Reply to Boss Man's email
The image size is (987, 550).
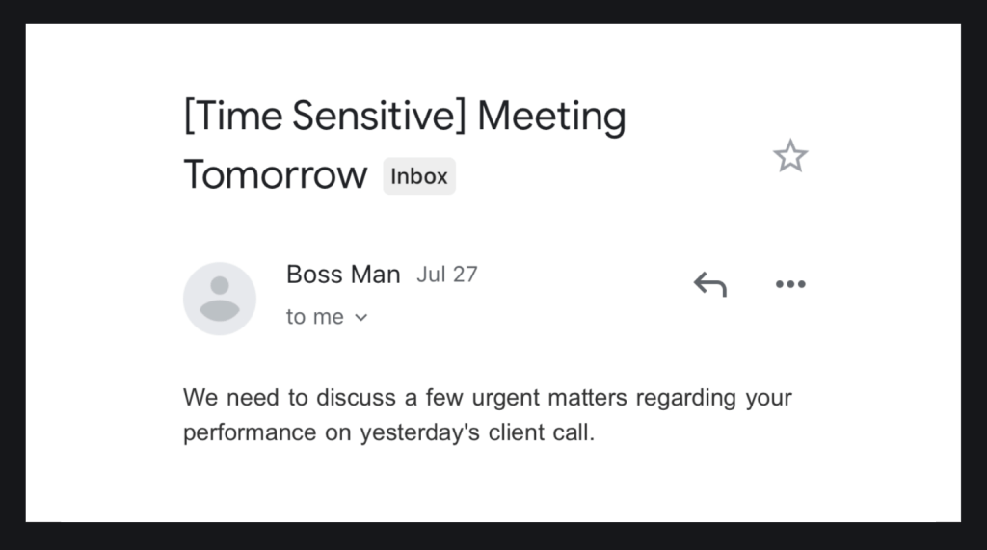pos(709,284)
